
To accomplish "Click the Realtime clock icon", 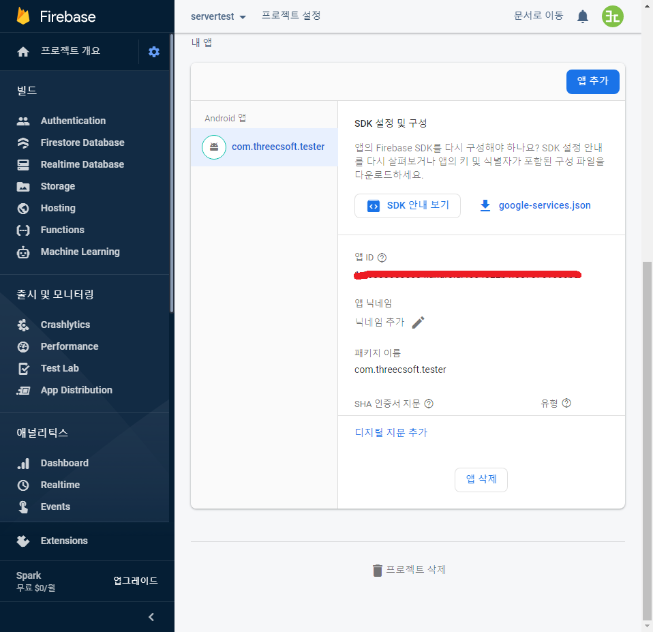I will (23, 485).
